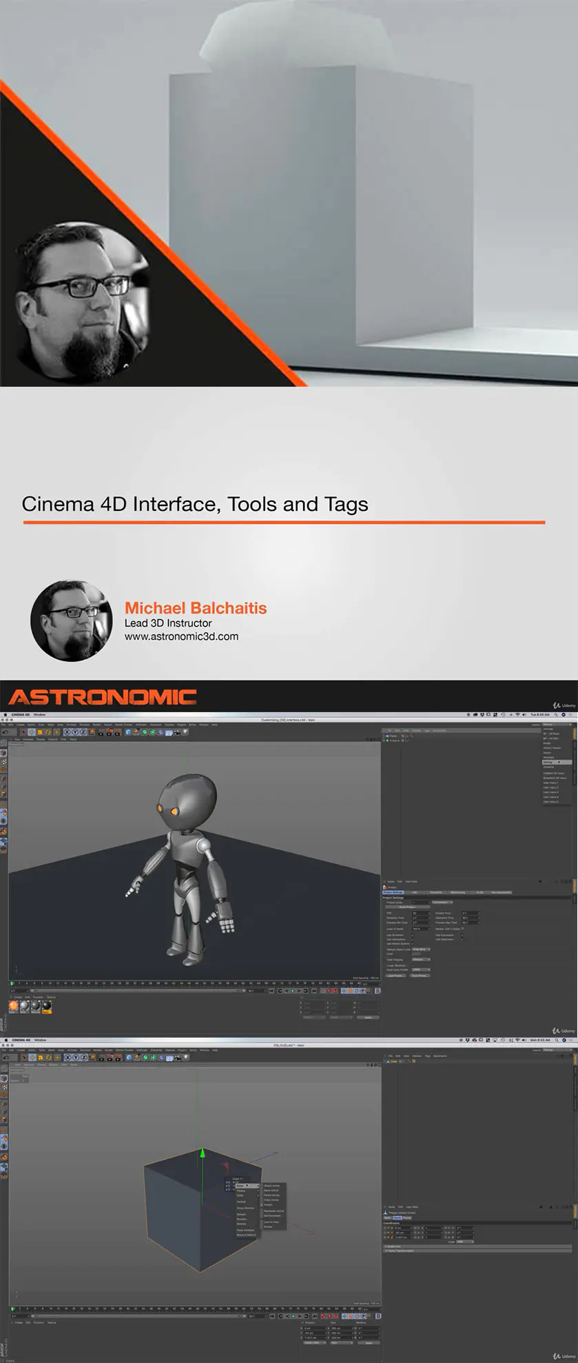Click Apply in cube scene coordinates panel

coord(369,1343)
